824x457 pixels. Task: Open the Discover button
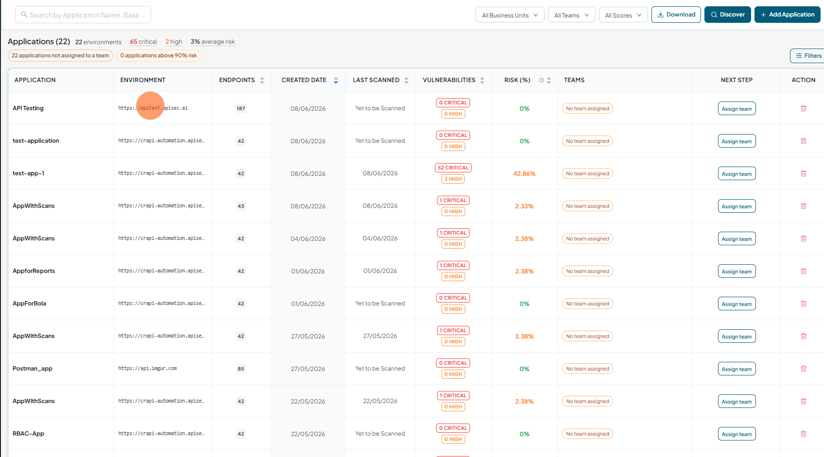tap(727, 15)
